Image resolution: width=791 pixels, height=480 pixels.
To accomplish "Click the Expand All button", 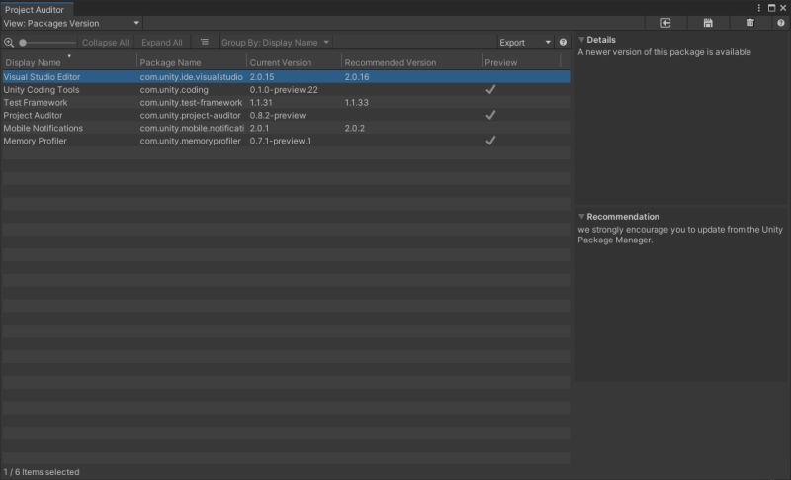I will click(162, 43).
